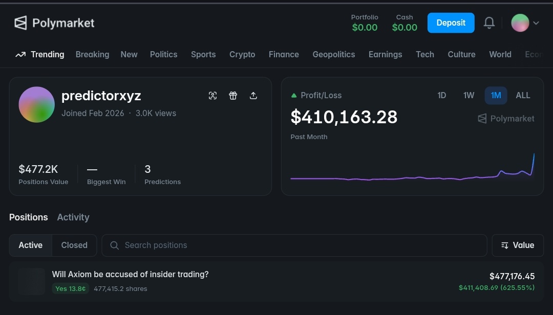Show Active positions
The height and width of the screenshot is (315, 553).
pyautogui.click(x=31, y=245)
